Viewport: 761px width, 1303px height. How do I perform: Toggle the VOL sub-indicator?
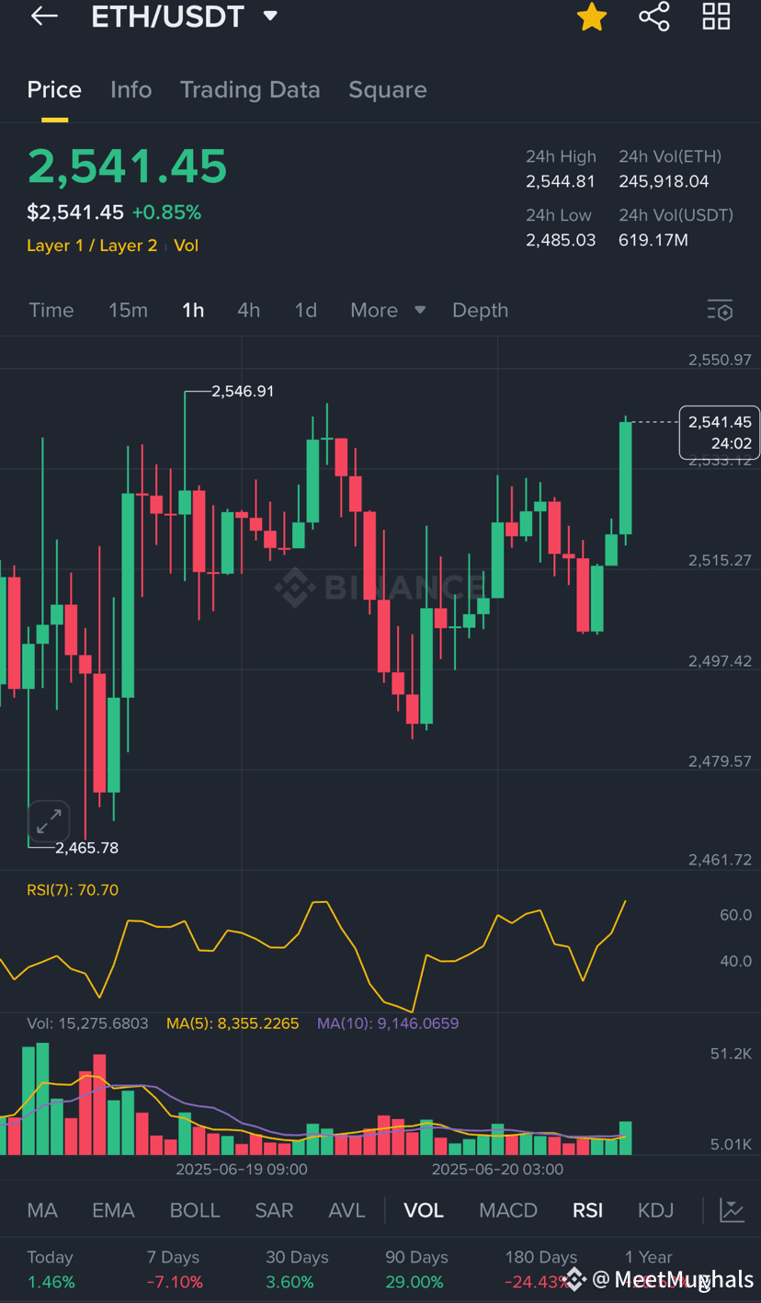[424, 1210]
